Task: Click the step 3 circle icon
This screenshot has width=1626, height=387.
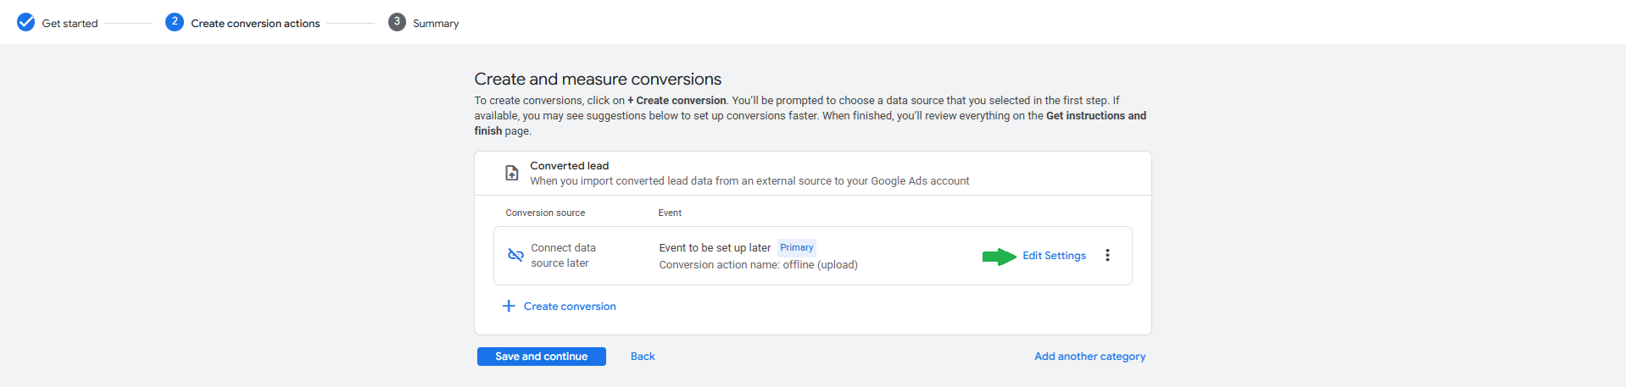Action: click(x=397, y=22)
